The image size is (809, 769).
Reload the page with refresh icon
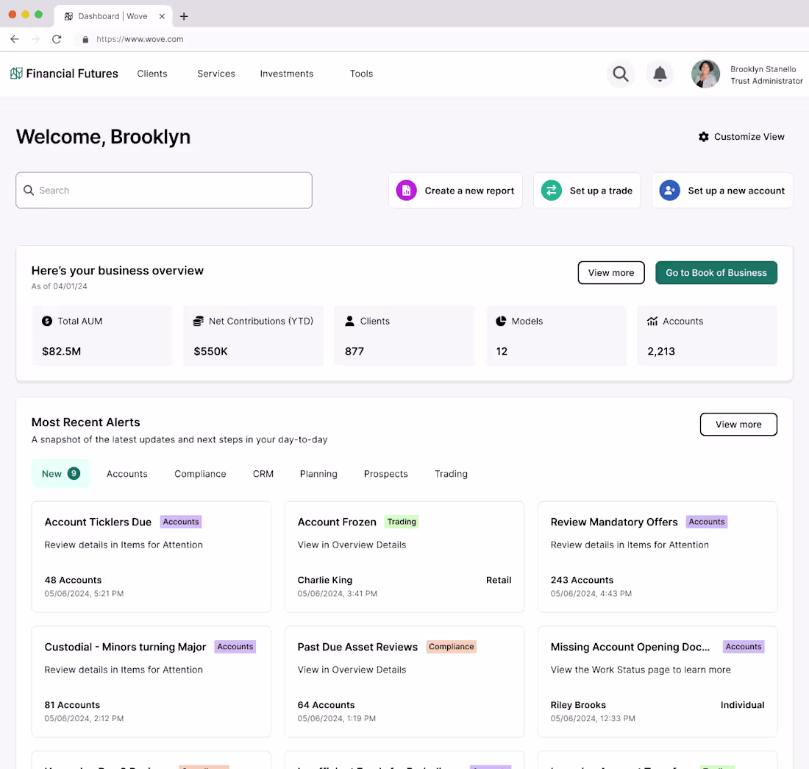57,39
